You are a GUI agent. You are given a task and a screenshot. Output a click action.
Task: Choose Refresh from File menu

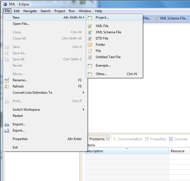point(45,86)
